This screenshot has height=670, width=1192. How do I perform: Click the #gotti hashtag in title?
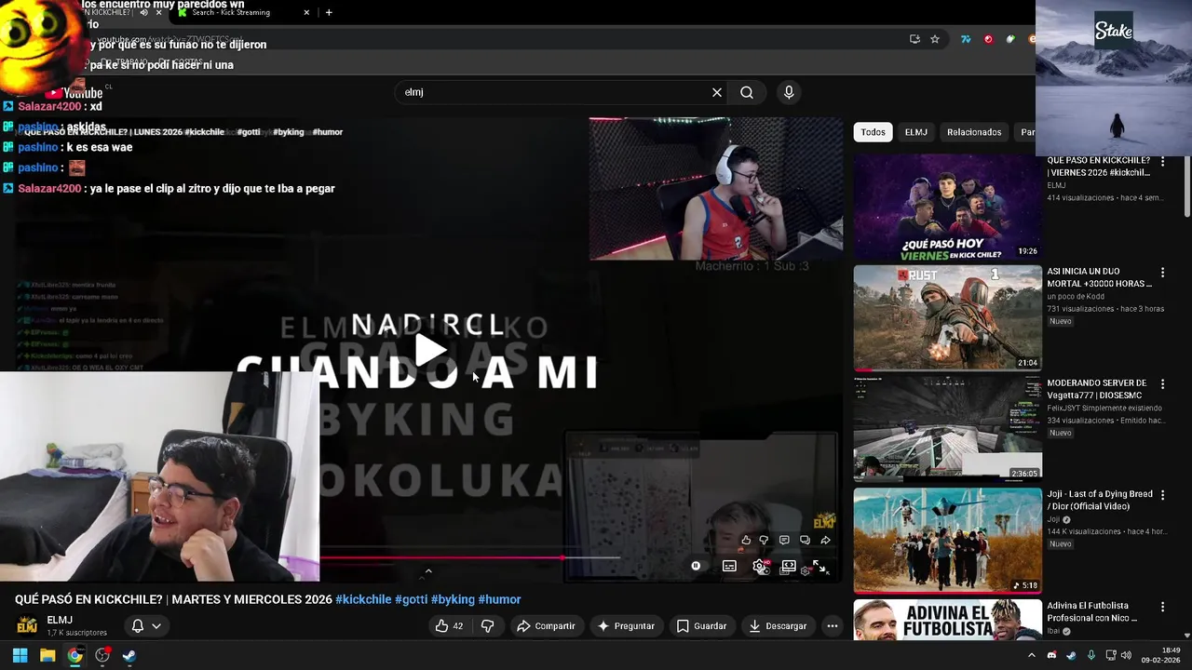[x=412, y=599]
